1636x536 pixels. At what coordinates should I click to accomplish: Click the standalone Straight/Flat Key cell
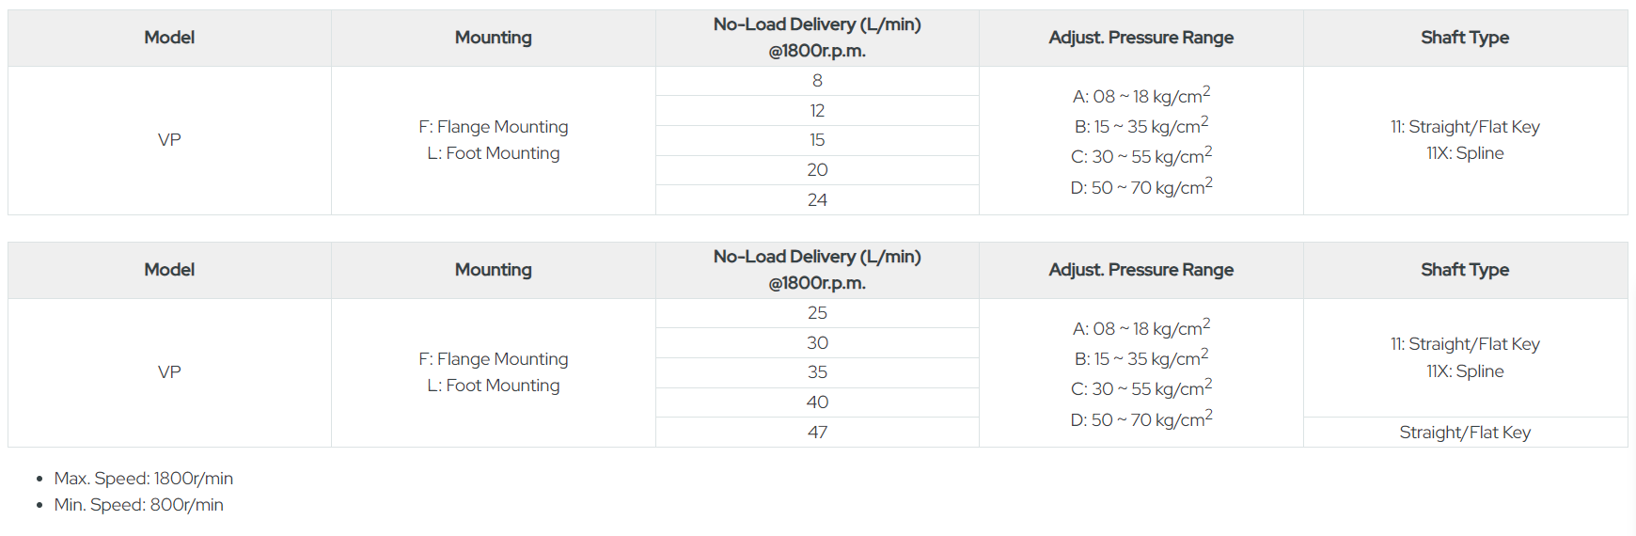pos(1465,433)
